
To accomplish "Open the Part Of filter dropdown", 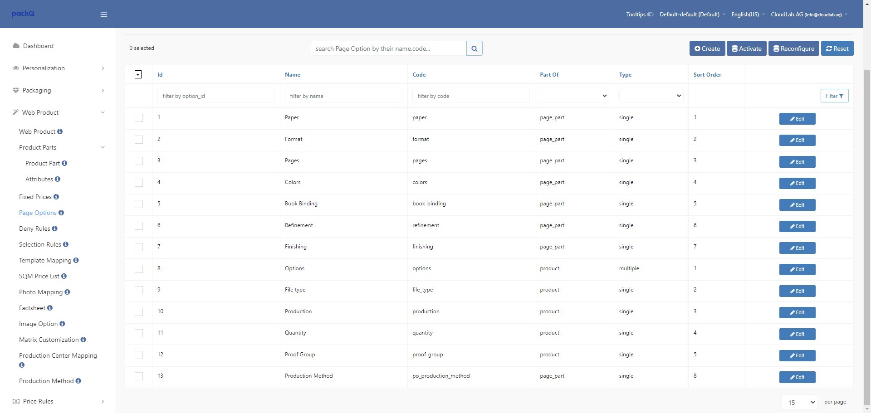I will [574, 96].
